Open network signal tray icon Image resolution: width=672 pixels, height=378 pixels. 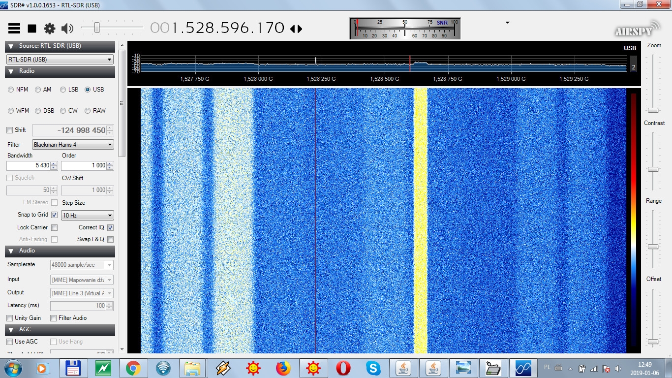click(594, 368)
